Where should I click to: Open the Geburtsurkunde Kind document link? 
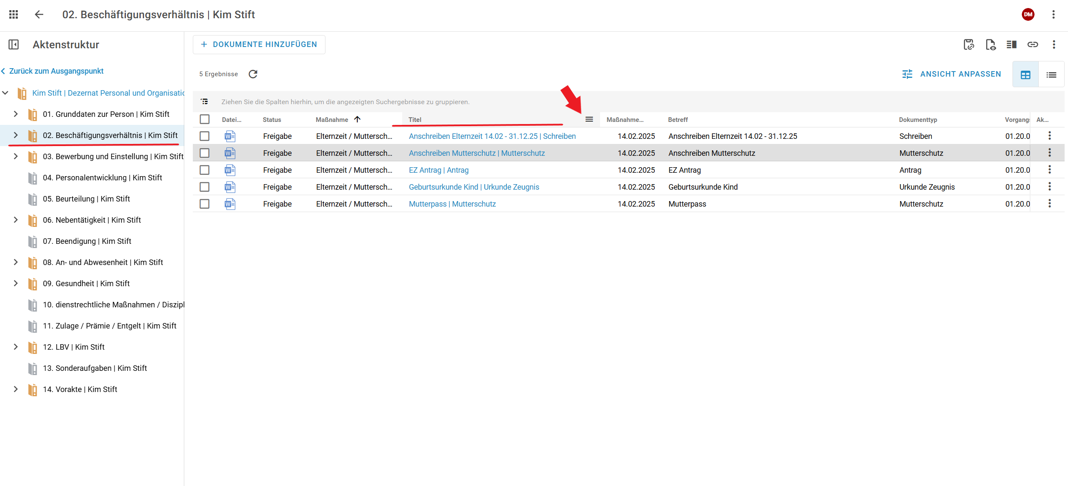coord(474,187)
